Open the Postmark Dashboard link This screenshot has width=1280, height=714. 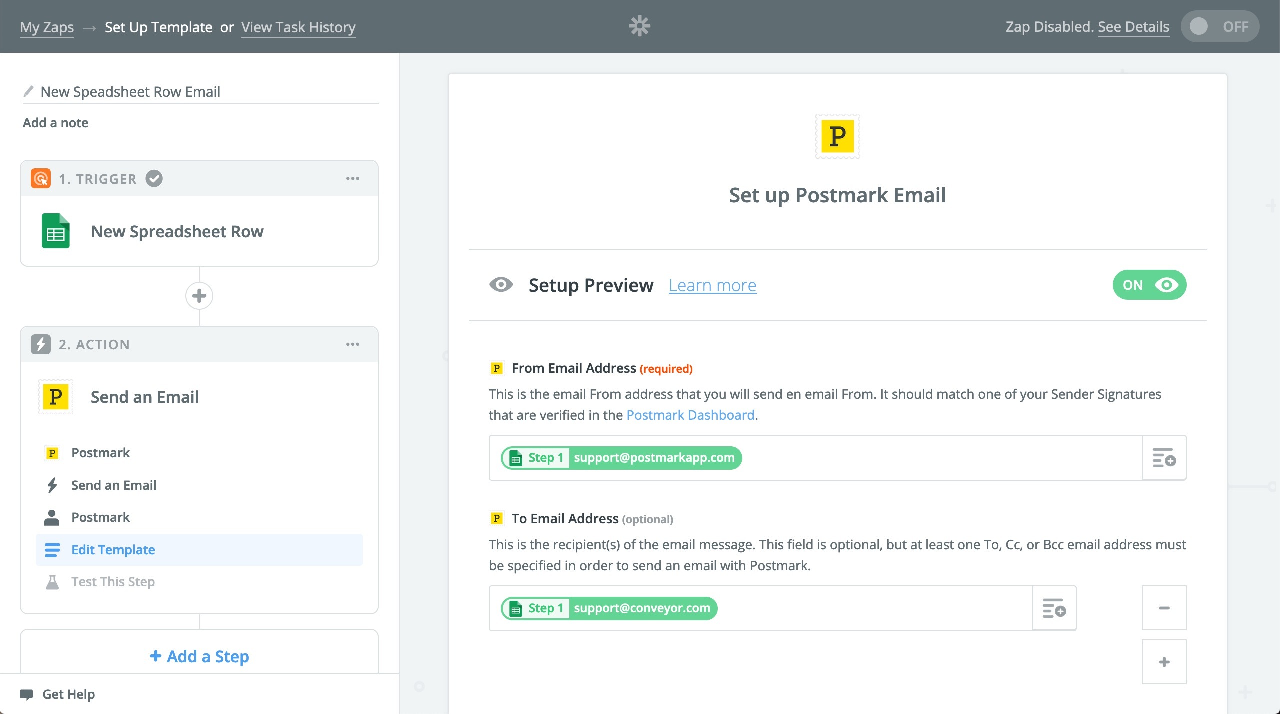pos(690,415)
